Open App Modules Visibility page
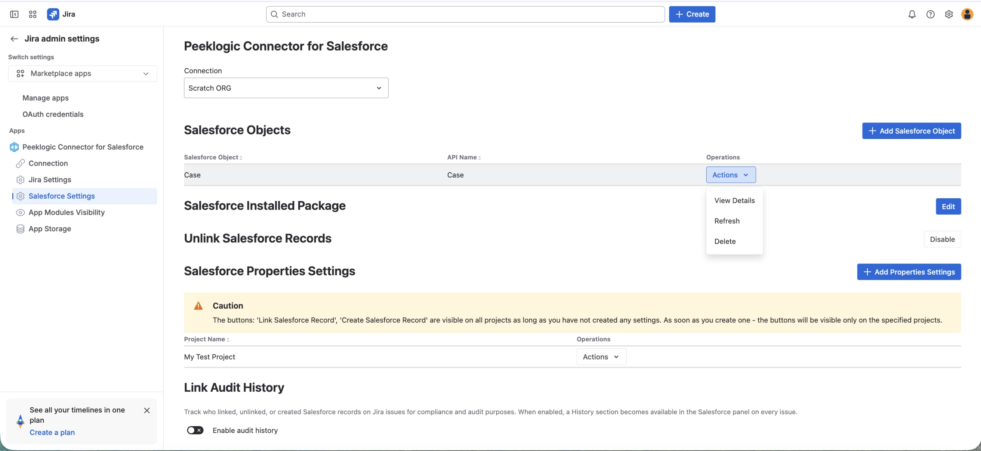The height and width of the screenshot is (451, 981). (x=66, y=212)
